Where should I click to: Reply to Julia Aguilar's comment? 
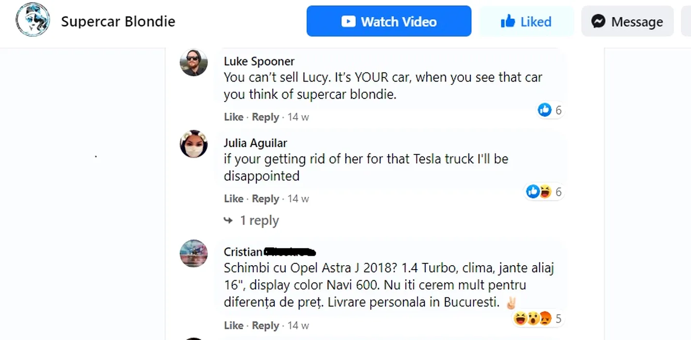[x=265, y=199]
